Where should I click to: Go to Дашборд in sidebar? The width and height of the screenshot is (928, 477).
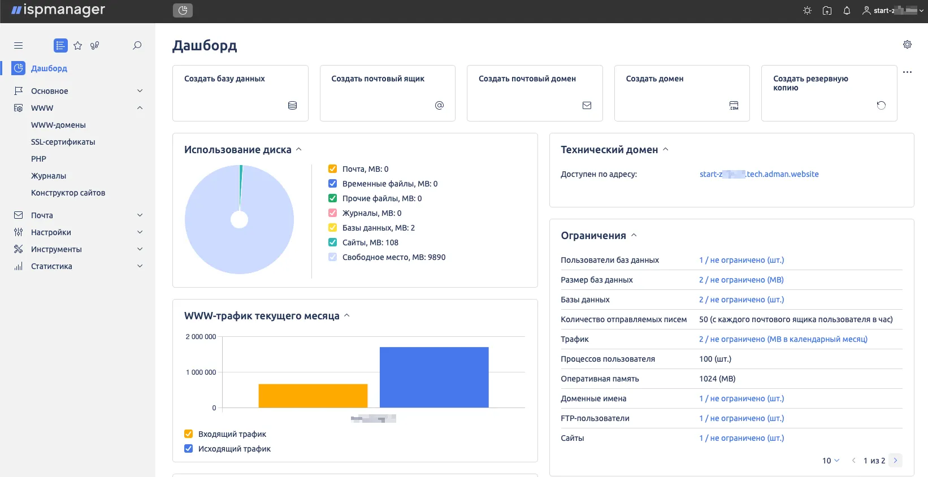coord(49,68)
